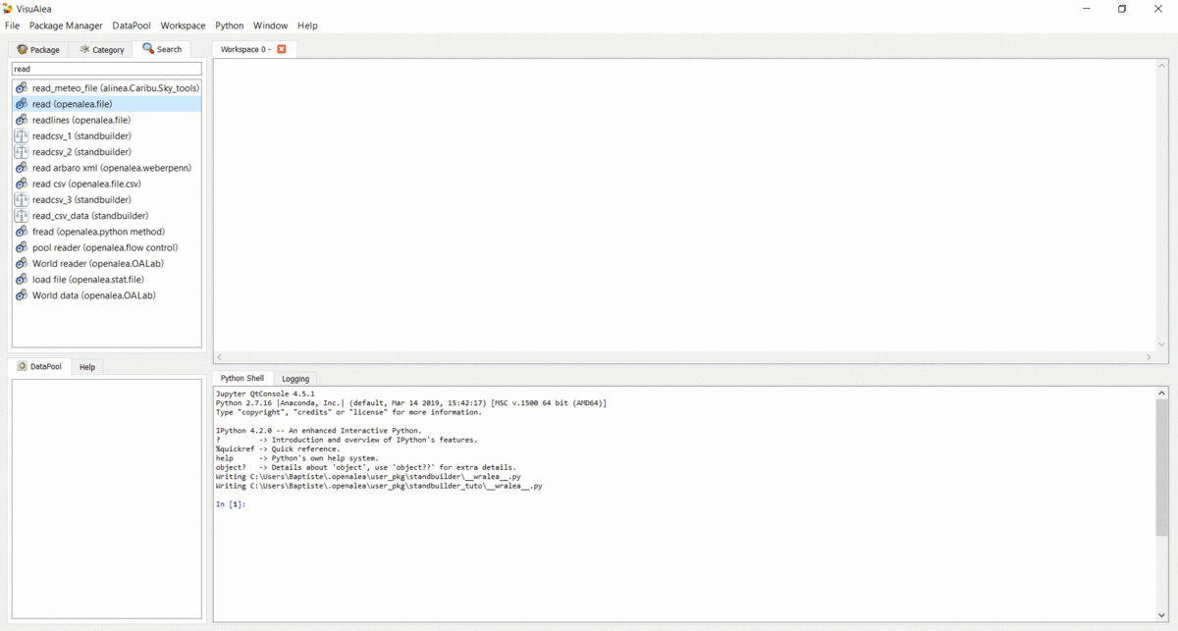Click the workspace vertical scrollbar up arrow

coord(1162,65)
